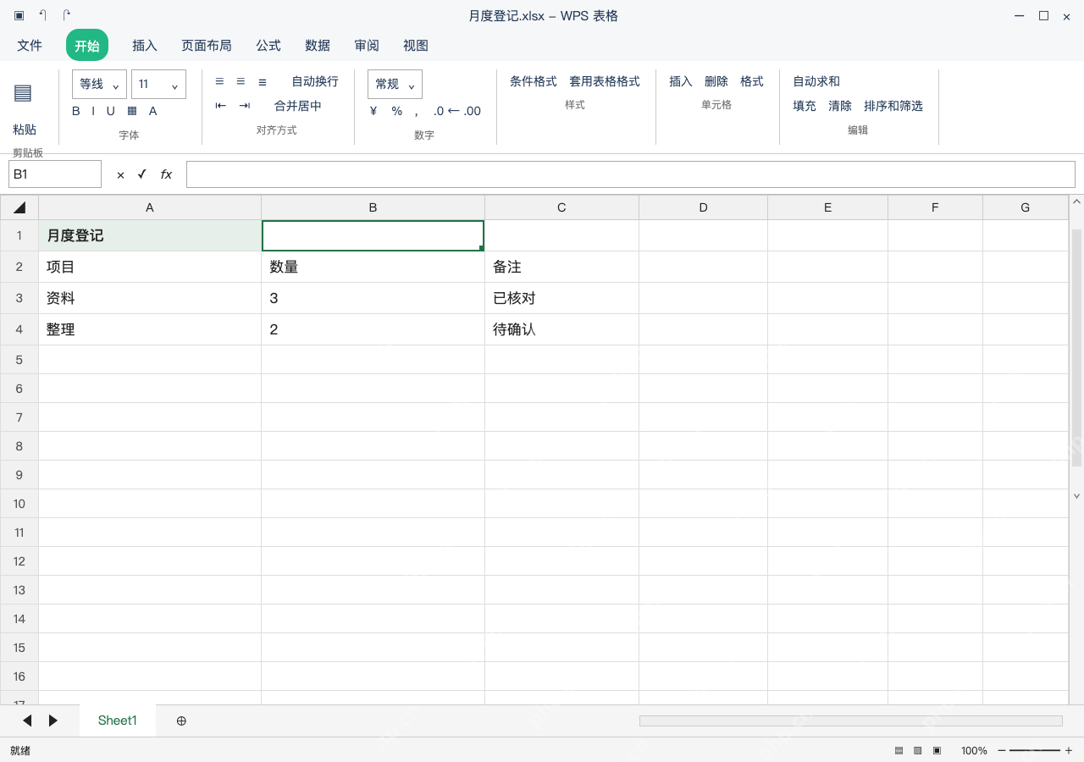
Task: Select the Sheet1 tab
Action: [x=118, y=721]
